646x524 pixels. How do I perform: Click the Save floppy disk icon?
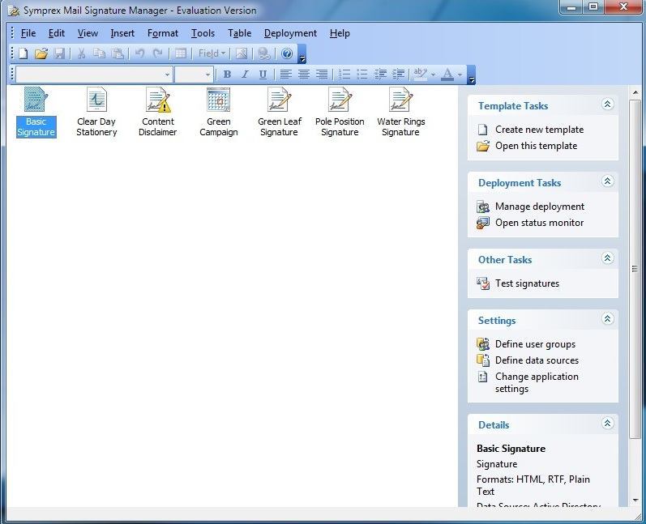click(x=59, y=53)
